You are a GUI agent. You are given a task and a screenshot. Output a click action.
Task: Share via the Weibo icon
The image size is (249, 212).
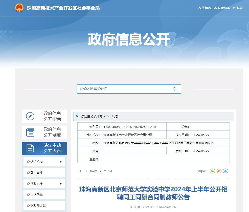(219, 171)
